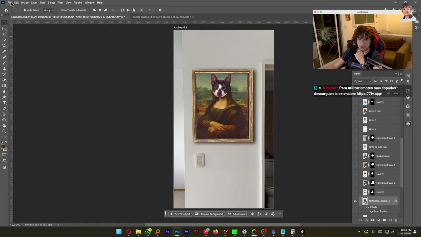Show Layer 3 copy visibility box
The width and height of the screenshot is (421, 237).
355,111
